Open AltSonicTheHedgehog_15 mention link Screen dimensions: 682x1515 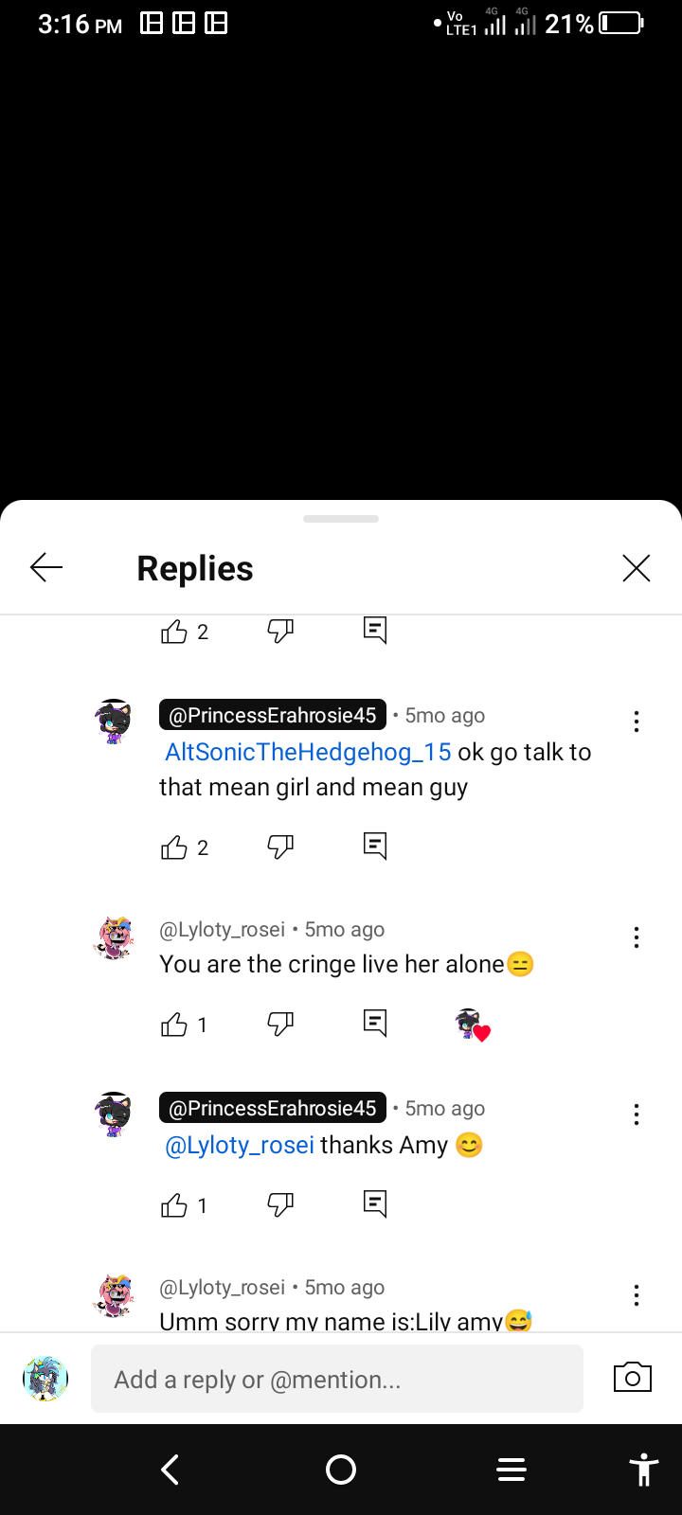coord(308,752)
